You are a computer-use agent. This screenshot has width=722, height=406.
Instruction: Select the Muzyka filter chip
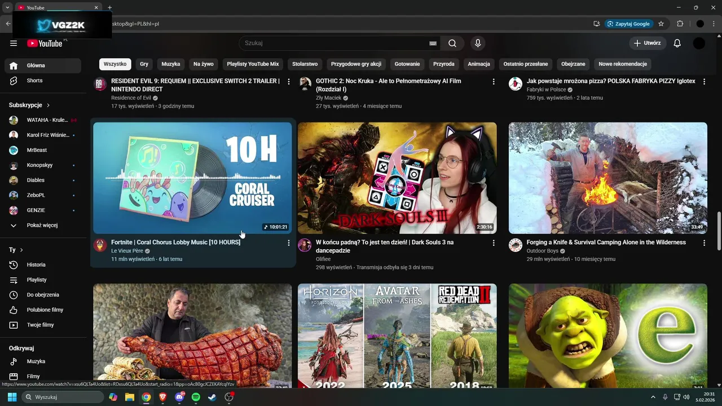tap(171, 64)
